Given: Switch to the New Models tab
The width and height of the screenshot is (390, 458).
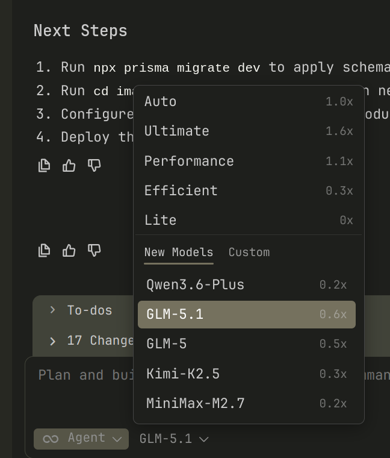Looking at the screenshot, I should [179, 253].
